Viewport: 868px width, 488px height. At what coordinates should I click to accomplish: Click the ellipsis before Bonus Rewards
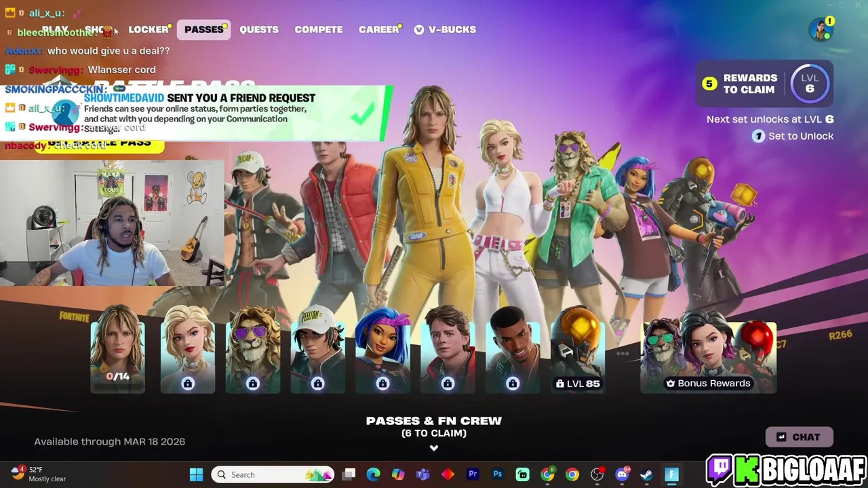[623, 353]
